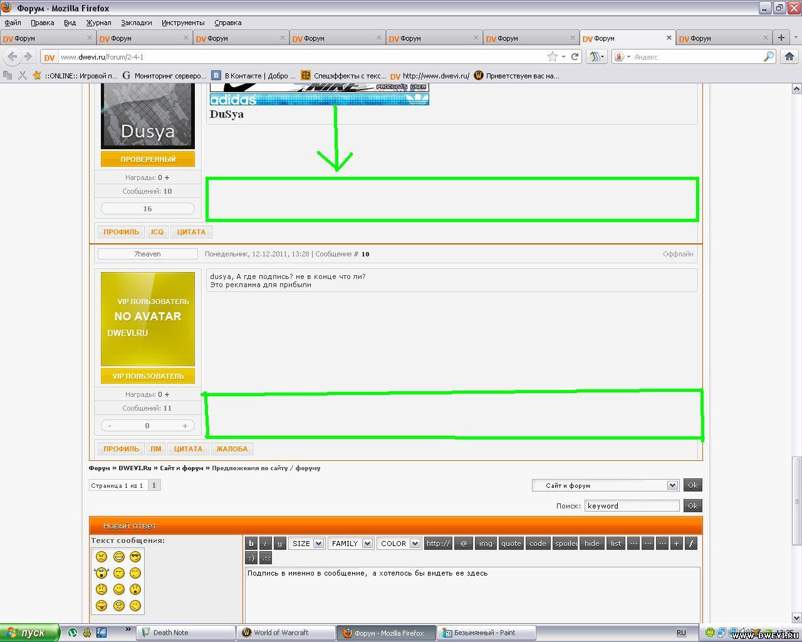Click the browser back arrow
The width and height of the screenshot is (802, 642).
[x=13, y=56]
